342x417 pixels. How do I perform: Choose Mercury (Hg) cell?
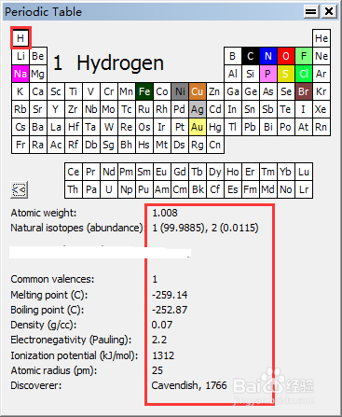pos(215,127)
